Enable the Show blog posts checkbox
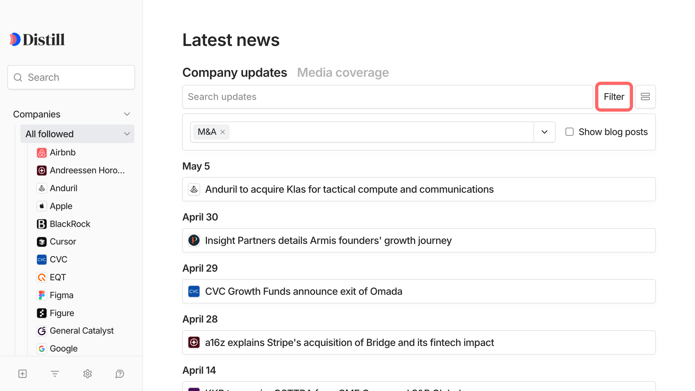The height and width of the screenshot is (391, 695). [569, 132]
